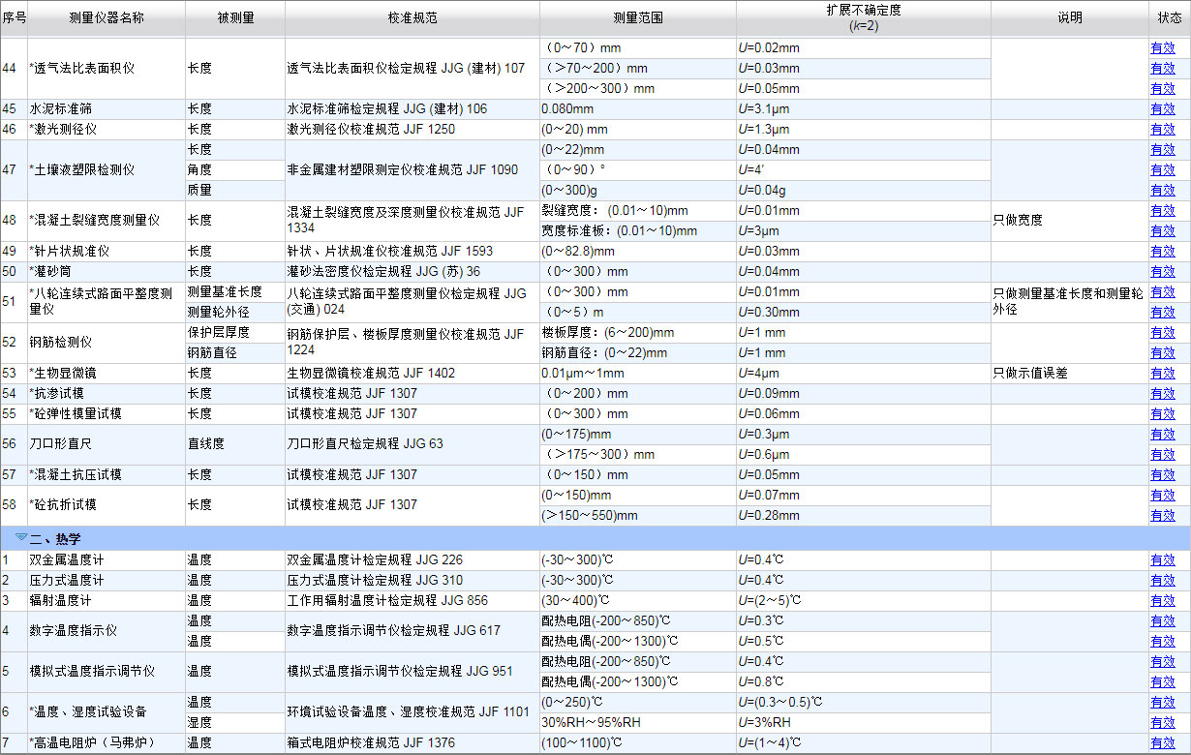Click the 箱式电阻炉校准规范 JJF 1376 cell
The width and height of the screenshot is (1191, 755).
click(x=412, y=742)
